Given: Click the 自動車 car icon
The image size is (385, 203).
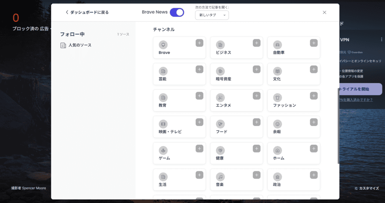Looking at the screenshot, I should pos(278,45).
